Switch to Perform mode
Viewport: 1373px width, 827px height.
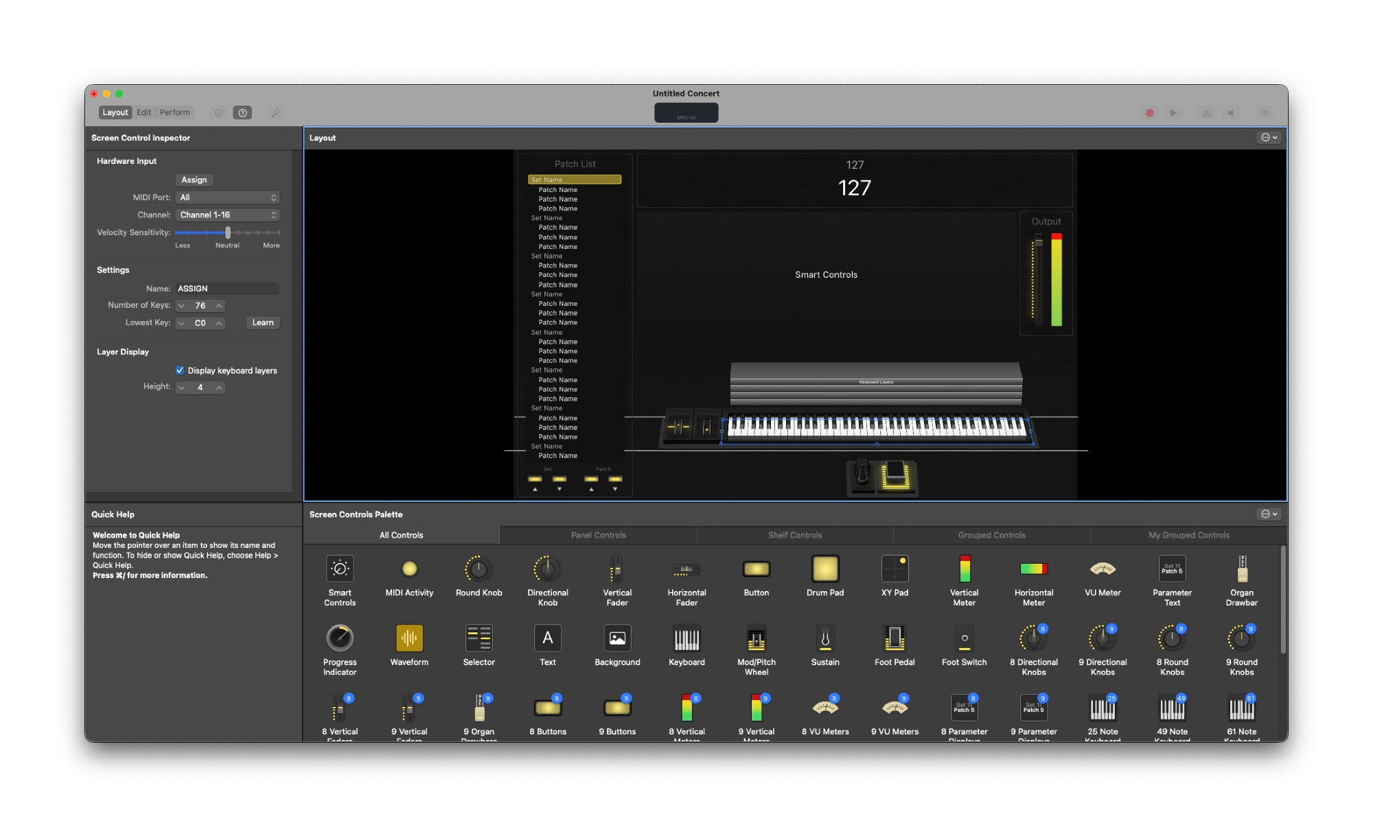tap(175, 112)
